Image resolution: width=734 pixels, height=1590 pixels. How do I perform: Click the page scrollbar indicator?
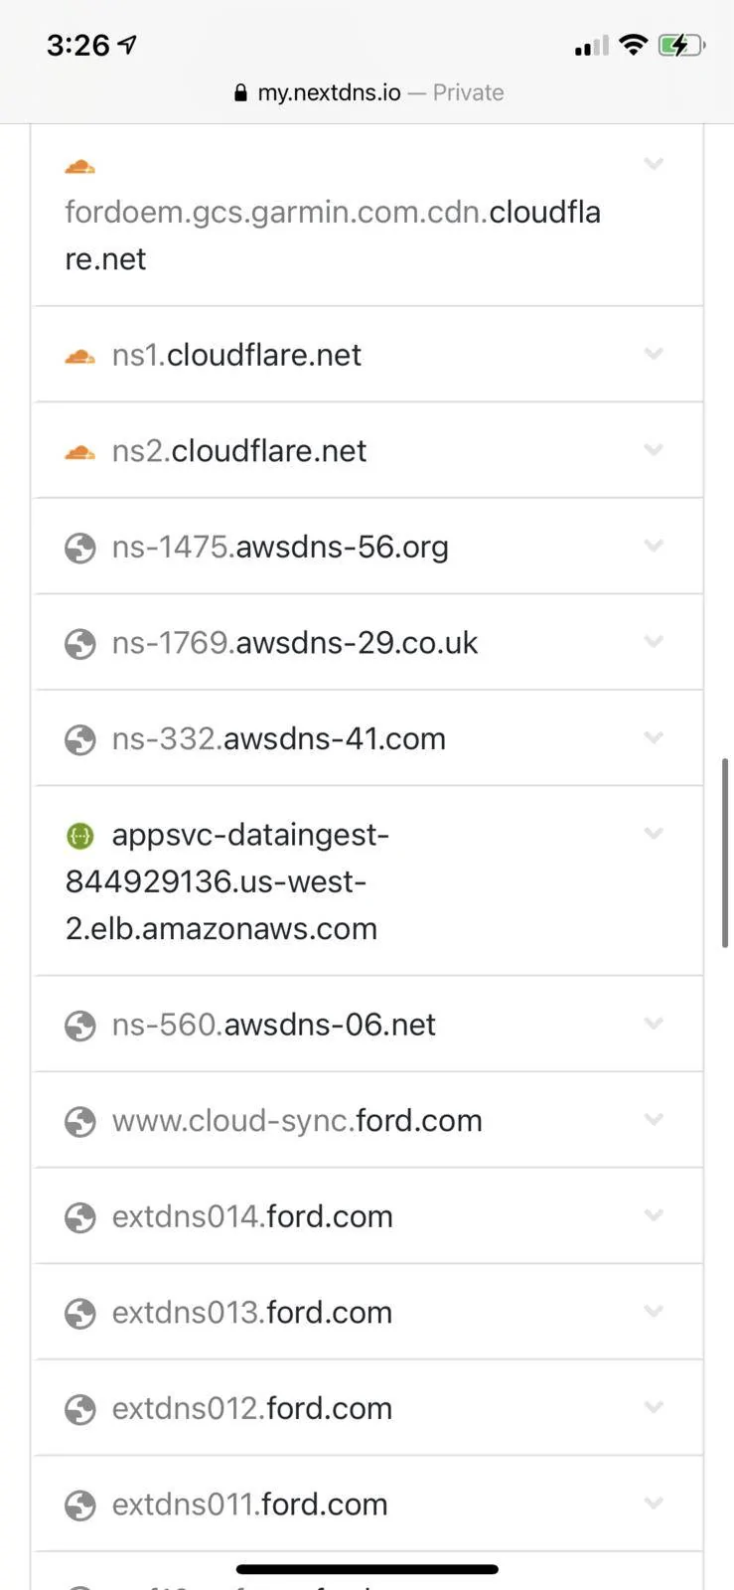click(x=725, y=853)
